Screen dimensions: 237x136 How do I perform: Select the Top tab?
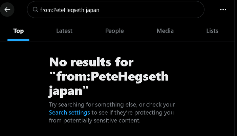[x=18, y=31]
